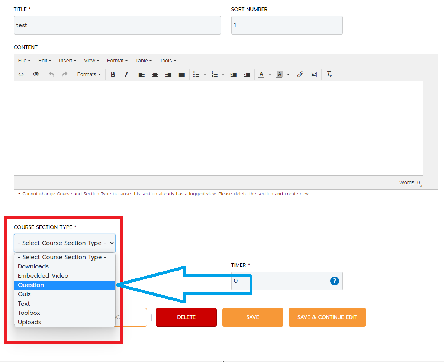Open the Tools menu

click(x=167, y=60)
